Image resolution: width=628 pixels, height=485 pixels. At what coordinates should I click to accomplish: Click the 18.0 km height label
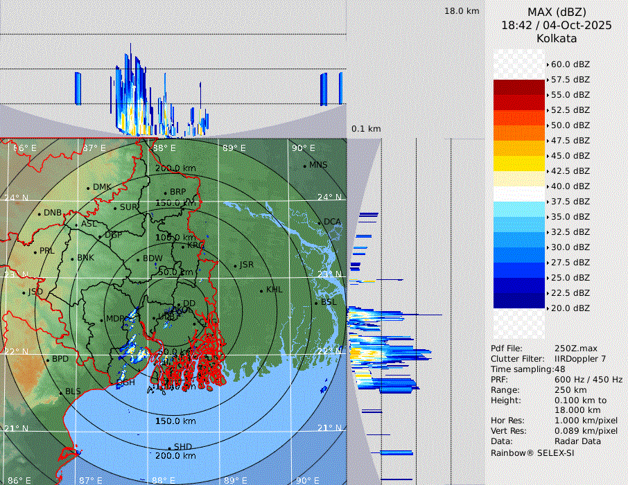click(462, 11)
